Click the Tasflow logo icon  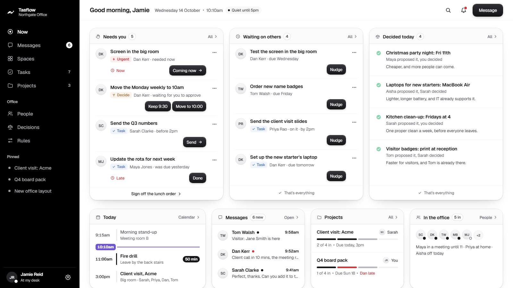click(11, 12)
